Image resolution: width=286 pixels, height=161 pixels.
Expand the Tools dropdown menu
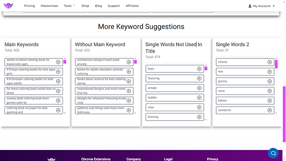point(69,6)
